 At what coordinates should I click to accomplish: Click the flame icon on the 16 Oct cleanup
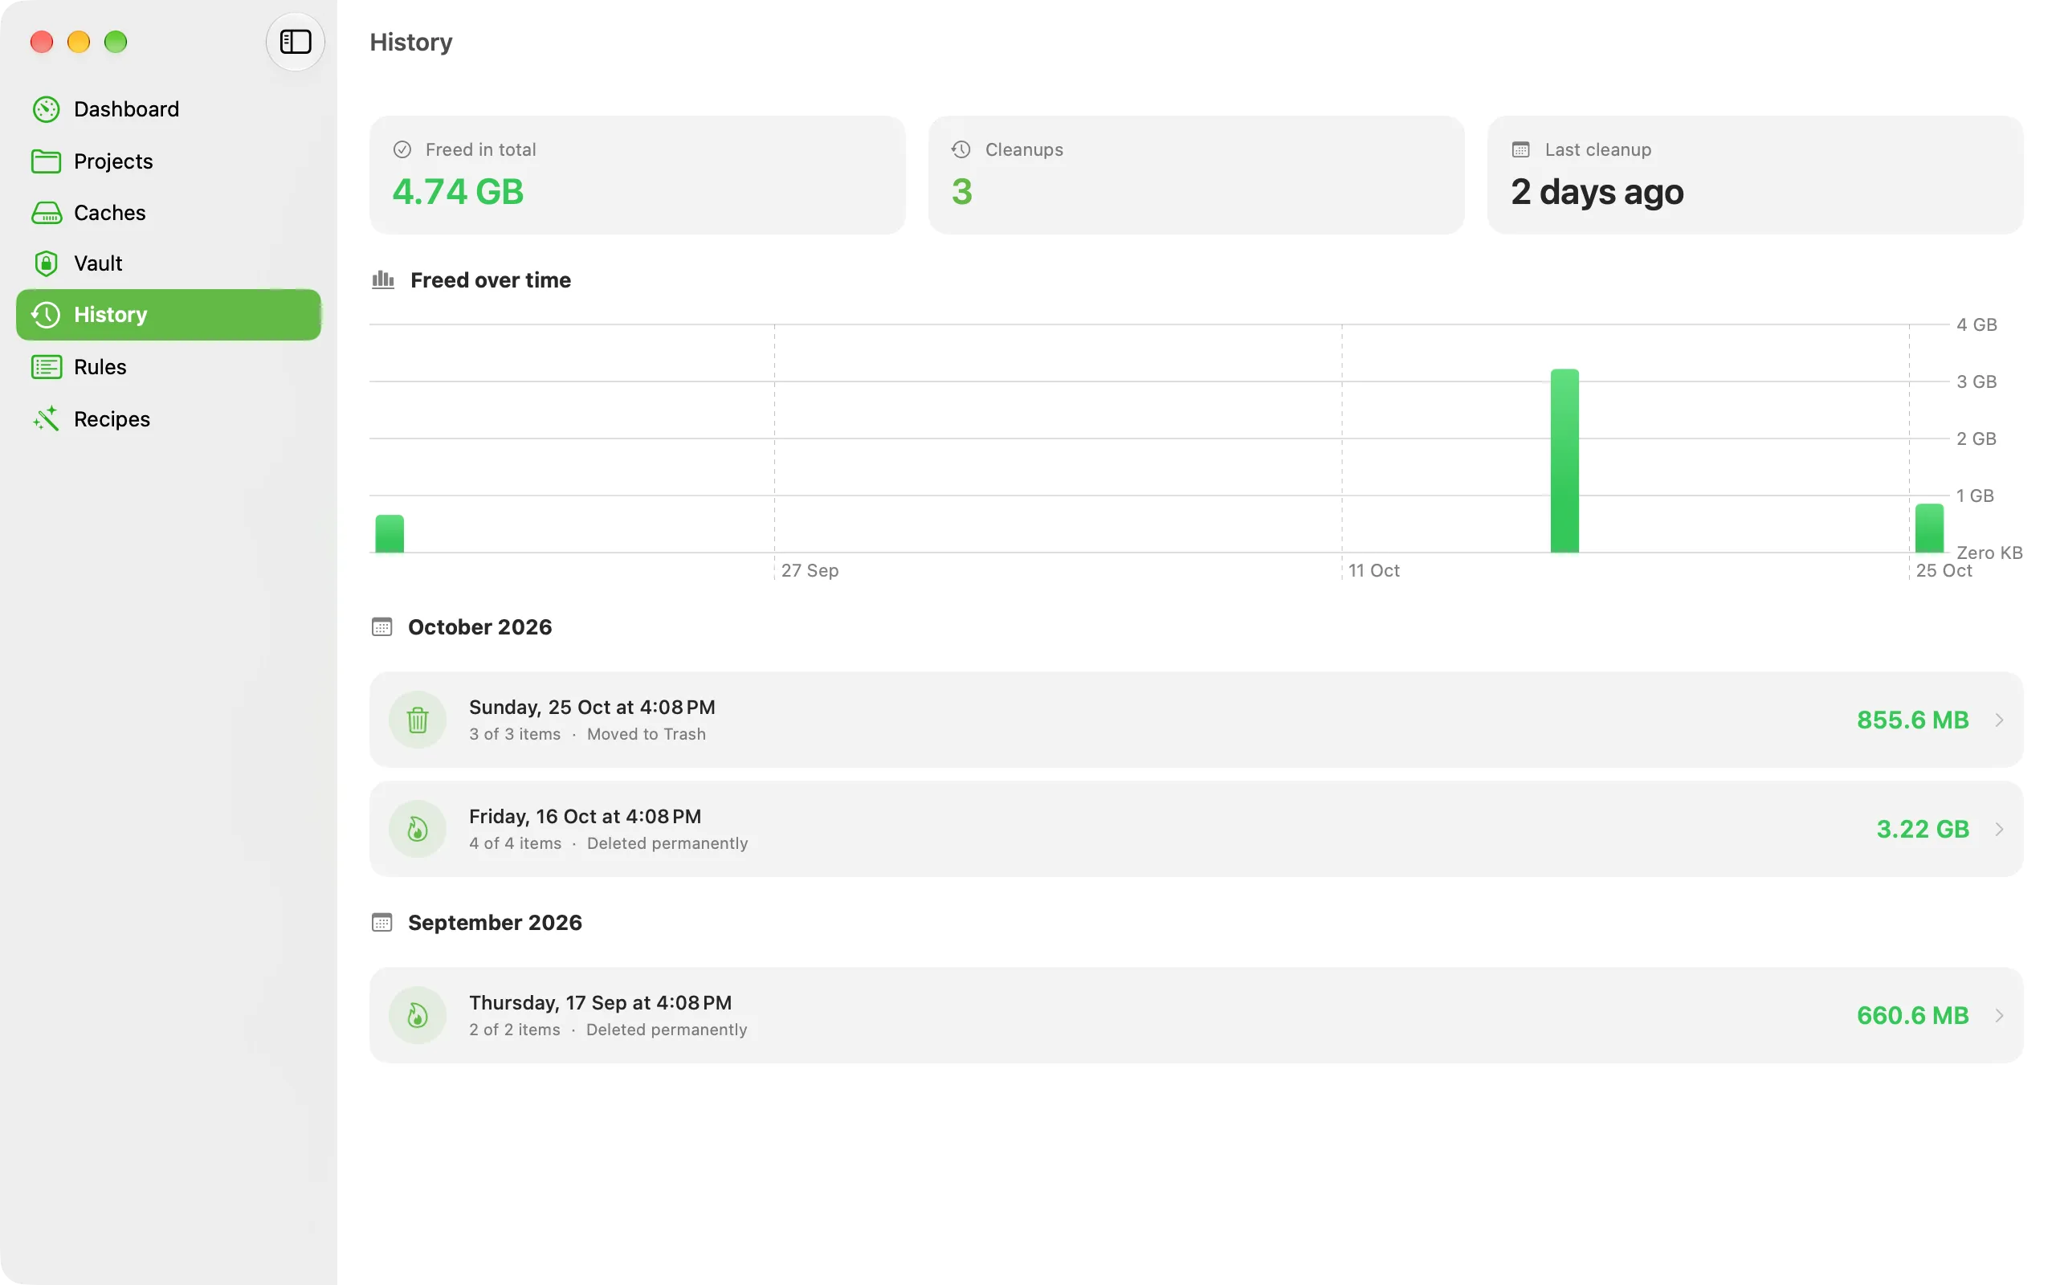tap(417, 829)
